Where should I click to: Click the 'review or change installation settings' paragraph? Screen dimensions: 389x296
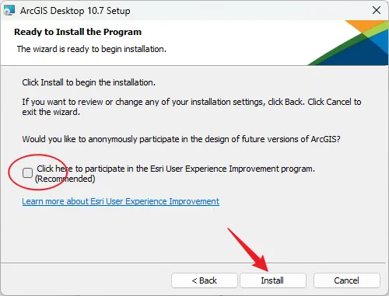tap(191, 106)
